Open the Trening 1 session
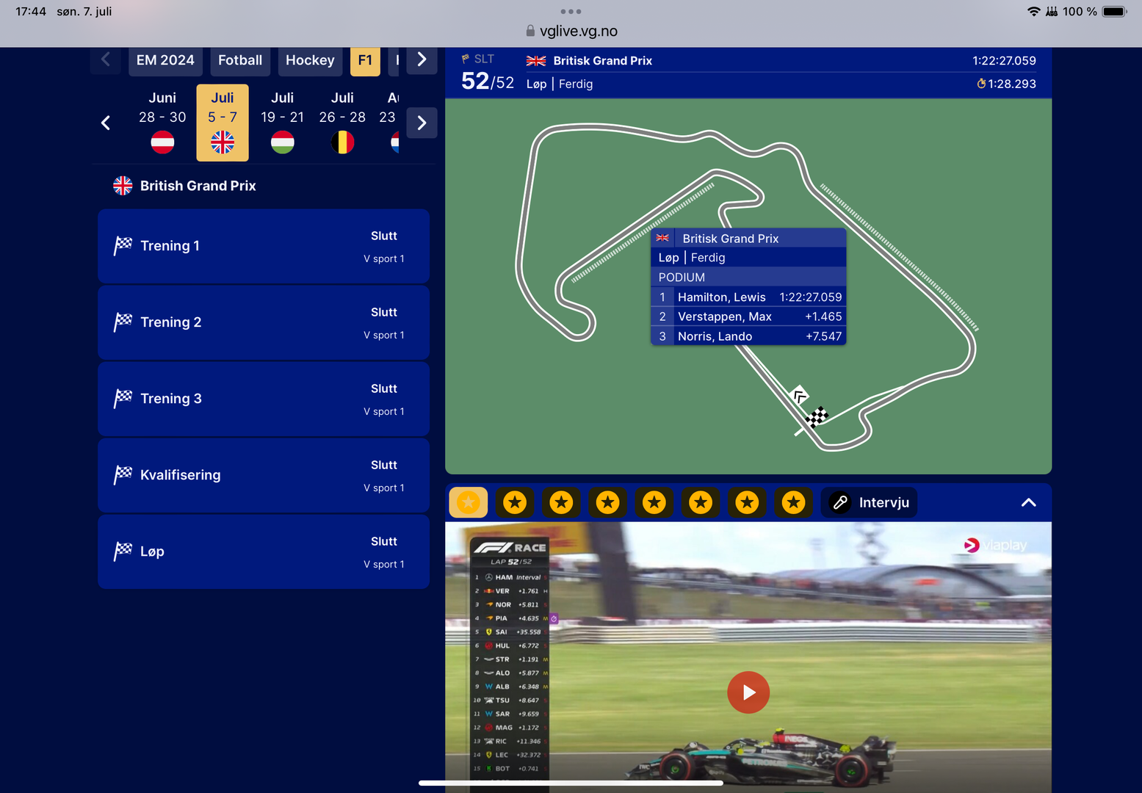This screenshot has height=793, width=1142. [264, 246]
